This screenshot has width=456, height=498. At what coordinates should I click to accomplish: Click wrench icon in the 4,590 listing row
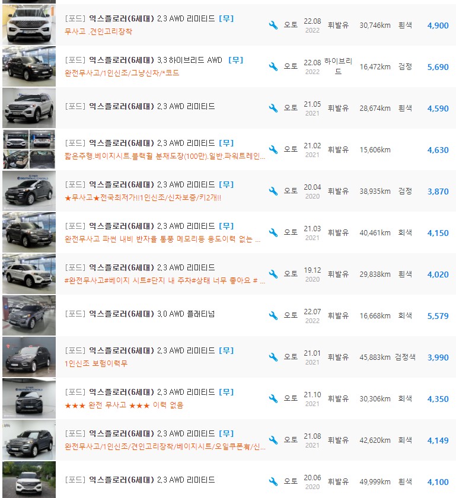click(x=273, y=108)
